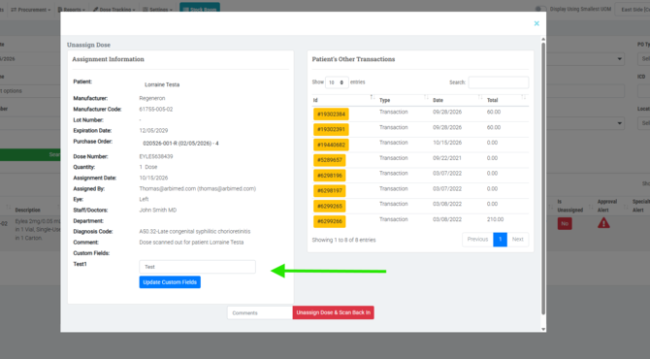Select page 1 in pagination
This screenshot has width=650, height=359.
click(x=501, y=240)
